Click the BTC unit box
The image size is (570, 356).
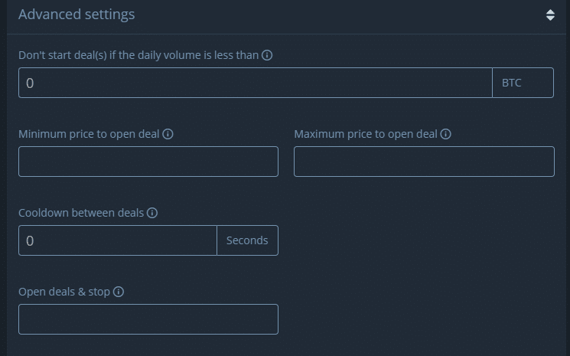pos(523,83)
